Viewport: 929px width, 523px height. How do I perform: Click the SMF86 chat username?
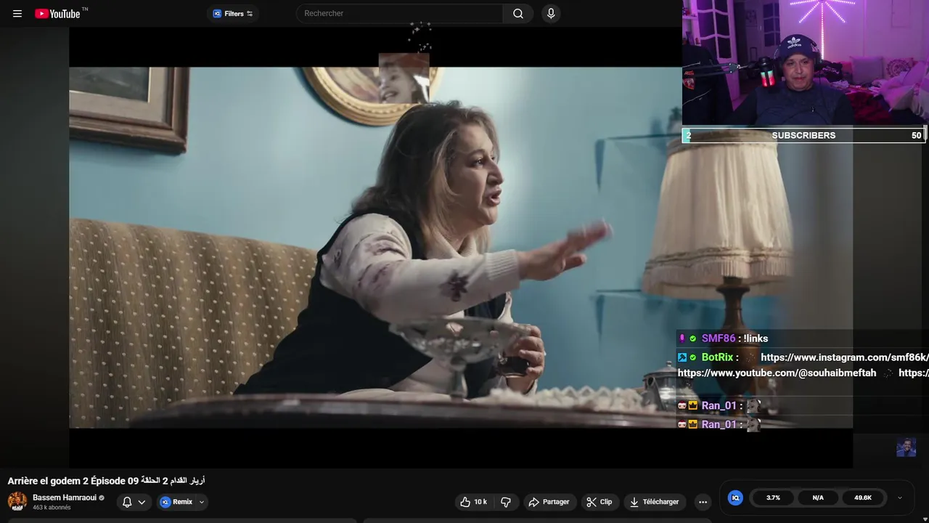click(x=719, y=338)
